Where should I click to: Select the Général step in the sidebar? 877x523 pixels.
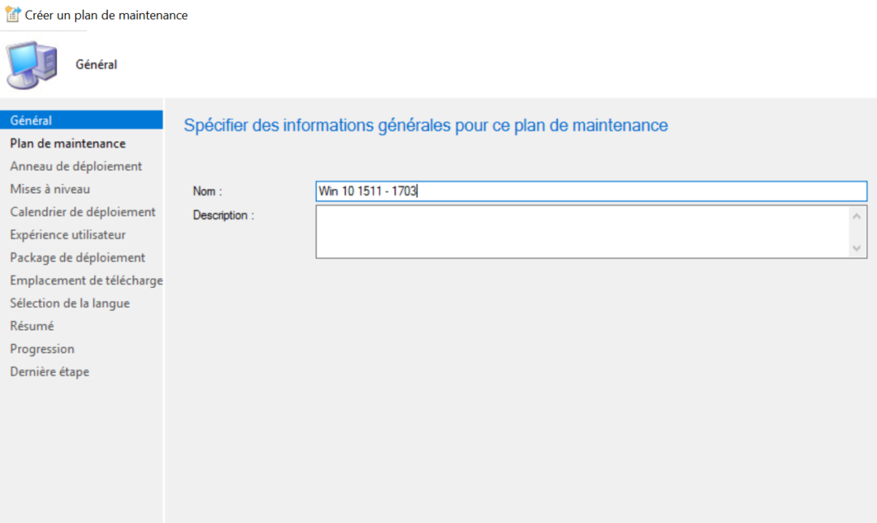click(x=31, y=119)
